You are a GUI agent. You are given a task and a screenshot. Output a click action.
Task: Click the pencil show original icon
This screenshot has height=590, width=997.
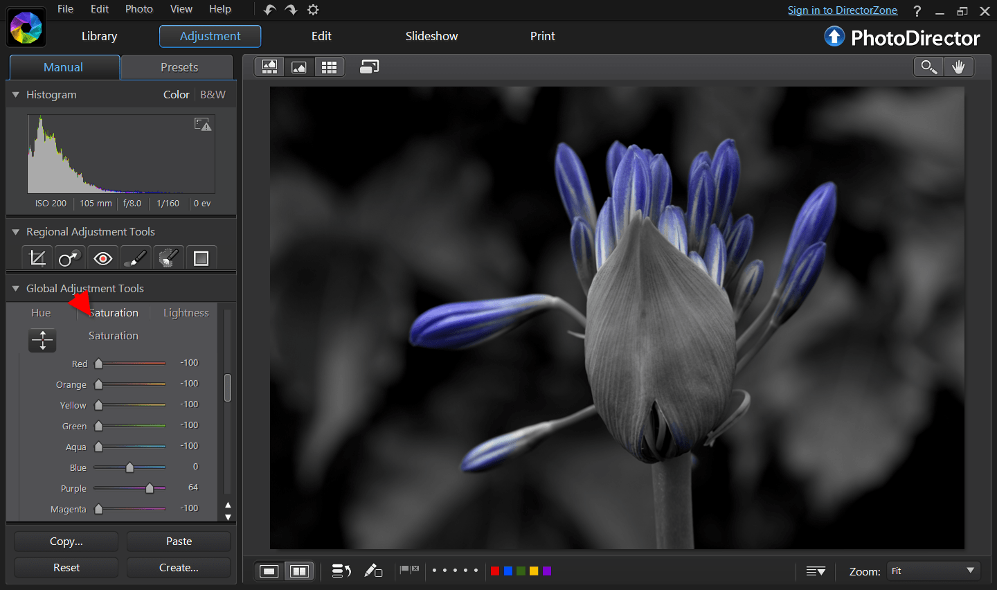click(x=374, y=571)
